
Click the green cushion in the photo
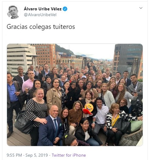136,126
